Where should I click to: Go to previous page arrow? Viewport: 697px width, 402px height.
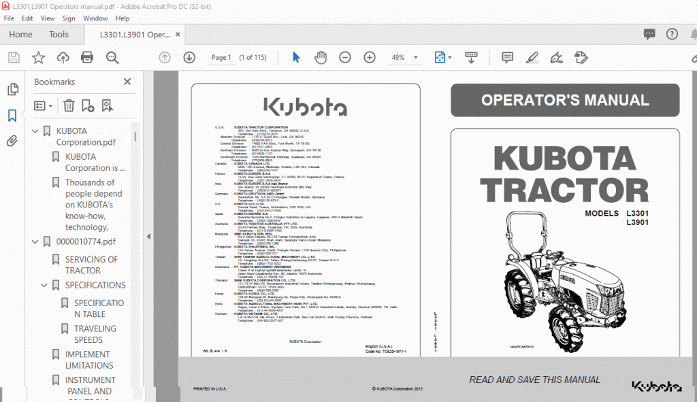click(165, 57)
